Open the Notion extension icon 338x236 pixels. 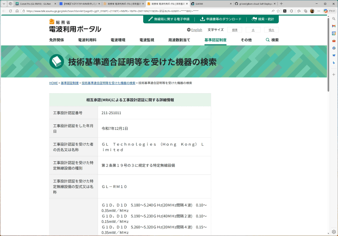[x=285, y=11]
